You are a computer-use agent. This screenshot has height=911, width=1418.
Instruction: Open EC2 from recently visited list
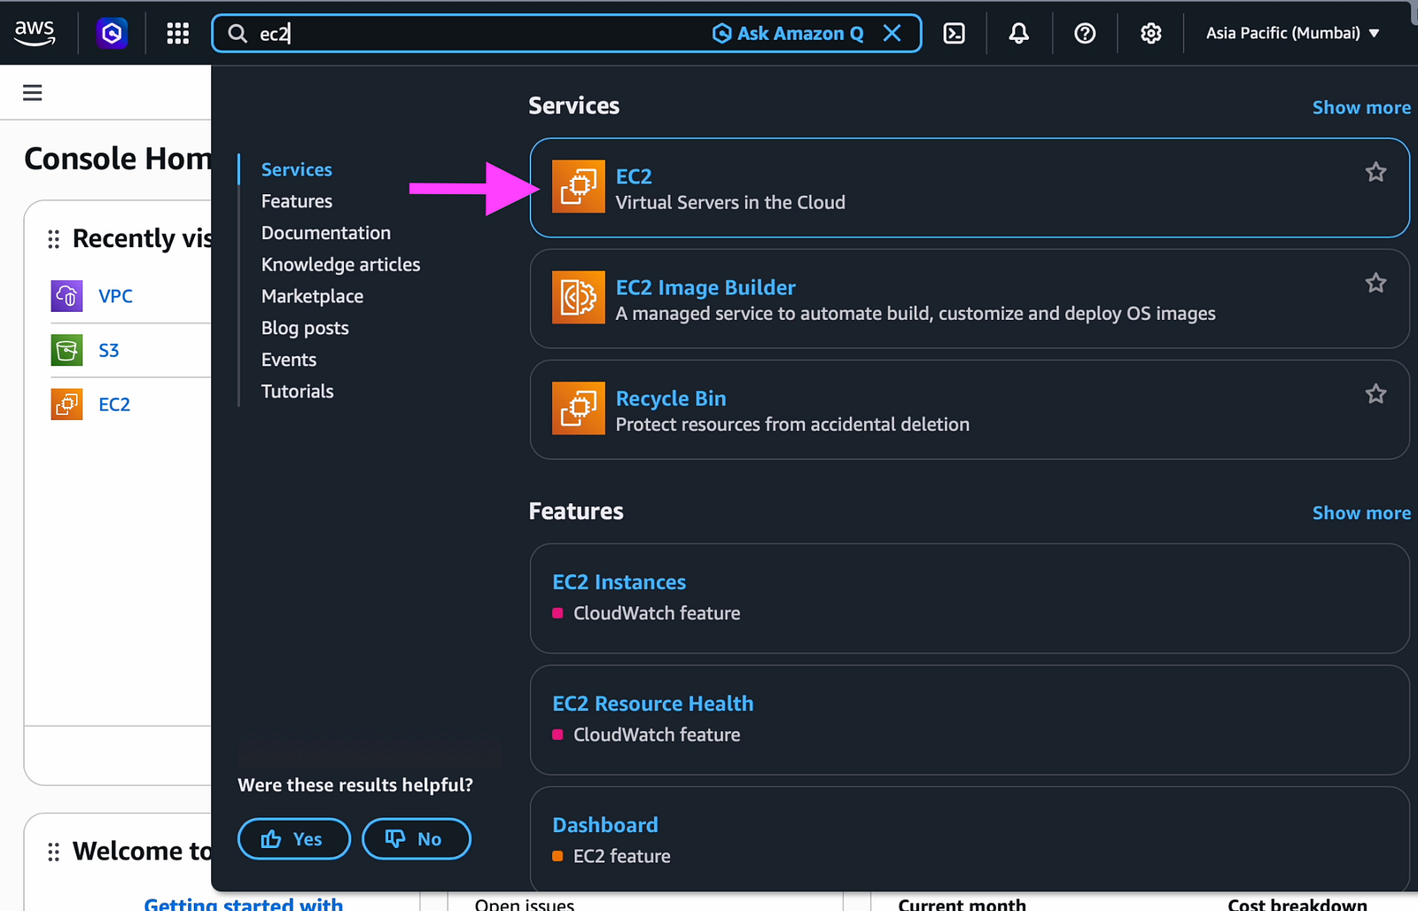[114, 404]
